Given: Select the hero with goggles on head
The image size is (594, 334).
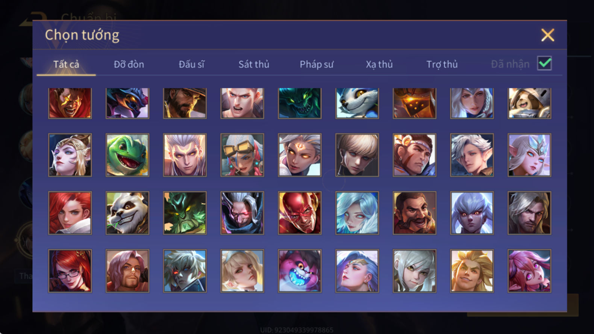Looking at the screenshot, I should tap(242, 155).
